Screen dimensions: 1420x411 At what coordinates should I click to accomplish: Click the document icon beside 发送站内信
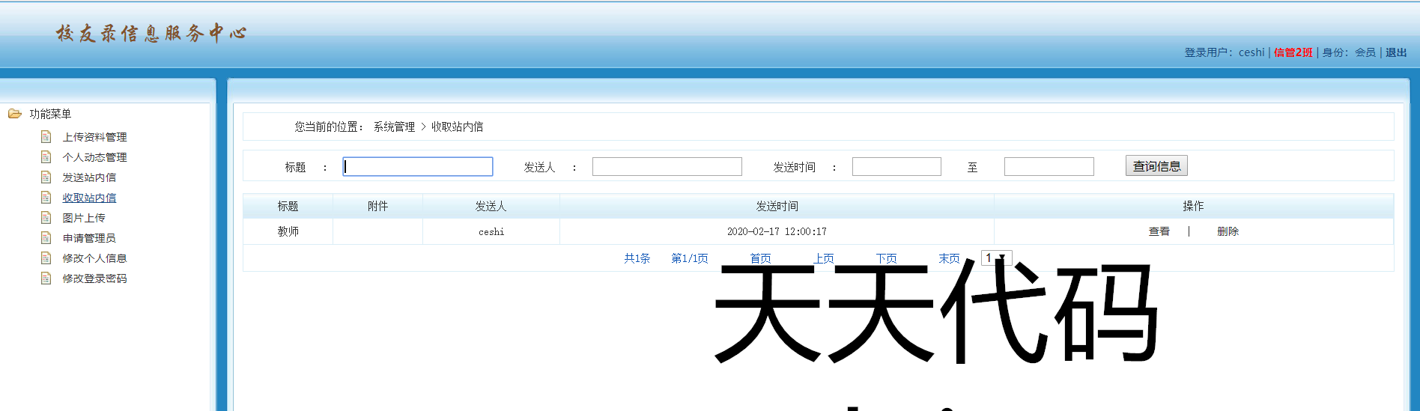[x=46, y=177]
